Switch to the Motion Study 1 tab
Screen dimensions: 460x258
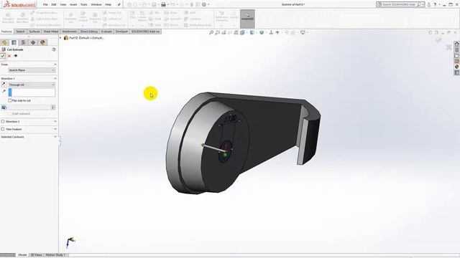click(x=55, y=255)
